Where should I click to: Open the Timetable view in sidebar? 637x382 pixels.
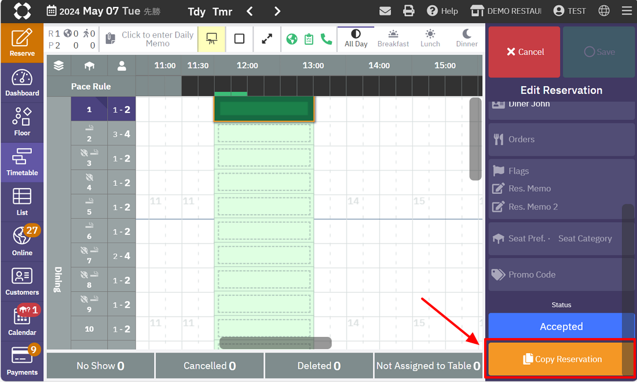pyautogui.click(x=22, y=163)
